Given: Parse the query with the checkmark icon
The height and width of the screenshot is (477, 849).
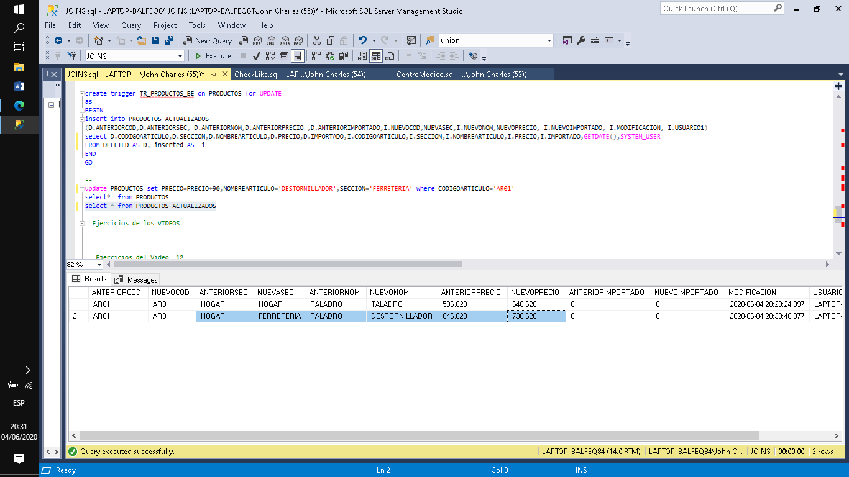Looking at the screenshot, I should pos(256,56).
